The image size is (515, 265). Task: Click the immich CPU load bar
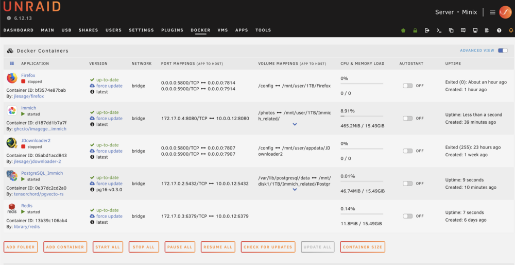(x=362, y=116)
